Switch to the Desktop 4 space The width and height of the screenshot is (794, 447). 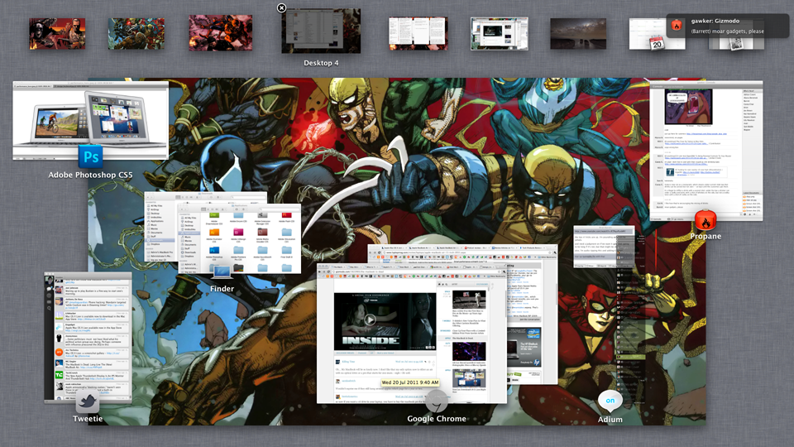(x=321, y=32)
